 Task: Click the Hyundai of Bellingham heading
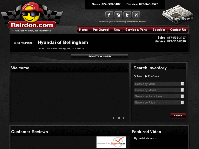tap(63, 42)
